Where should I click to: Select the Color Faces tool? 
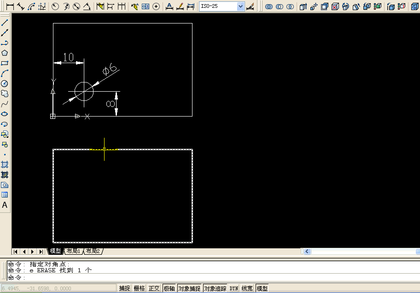pyautogui.click(x=378, y=6)
